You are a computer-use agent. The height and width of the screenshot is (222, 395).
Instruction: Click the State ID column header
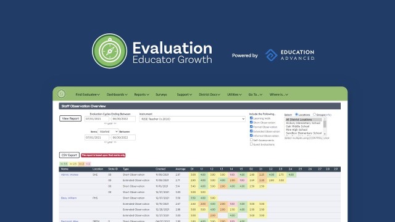coord(113,169)
